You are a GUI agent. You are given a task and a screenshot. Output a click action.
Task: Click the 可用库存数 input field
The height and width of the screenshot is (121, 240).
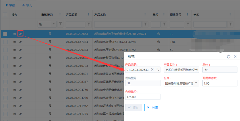(x=220, y=83)
